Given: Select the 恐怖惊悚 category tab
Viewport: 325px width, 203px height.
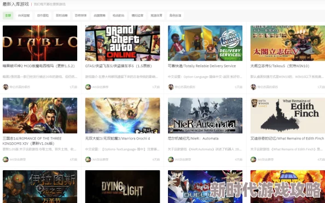Looking at the screenshot, I should pyautogui.click(x=80, y=15).
